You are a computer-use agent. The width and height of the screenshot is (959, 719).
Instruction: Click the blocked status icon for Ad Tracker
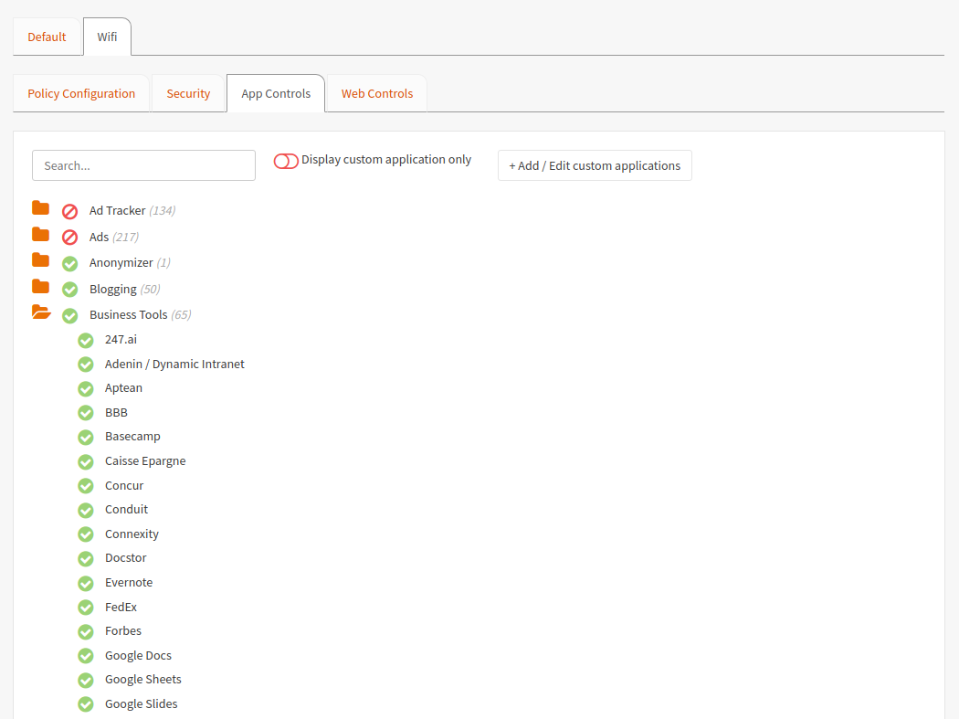point(69,212)
